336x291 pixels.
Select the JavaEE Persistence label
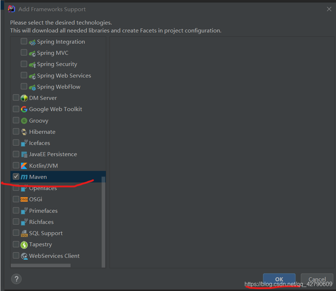(x=53, y=154)
